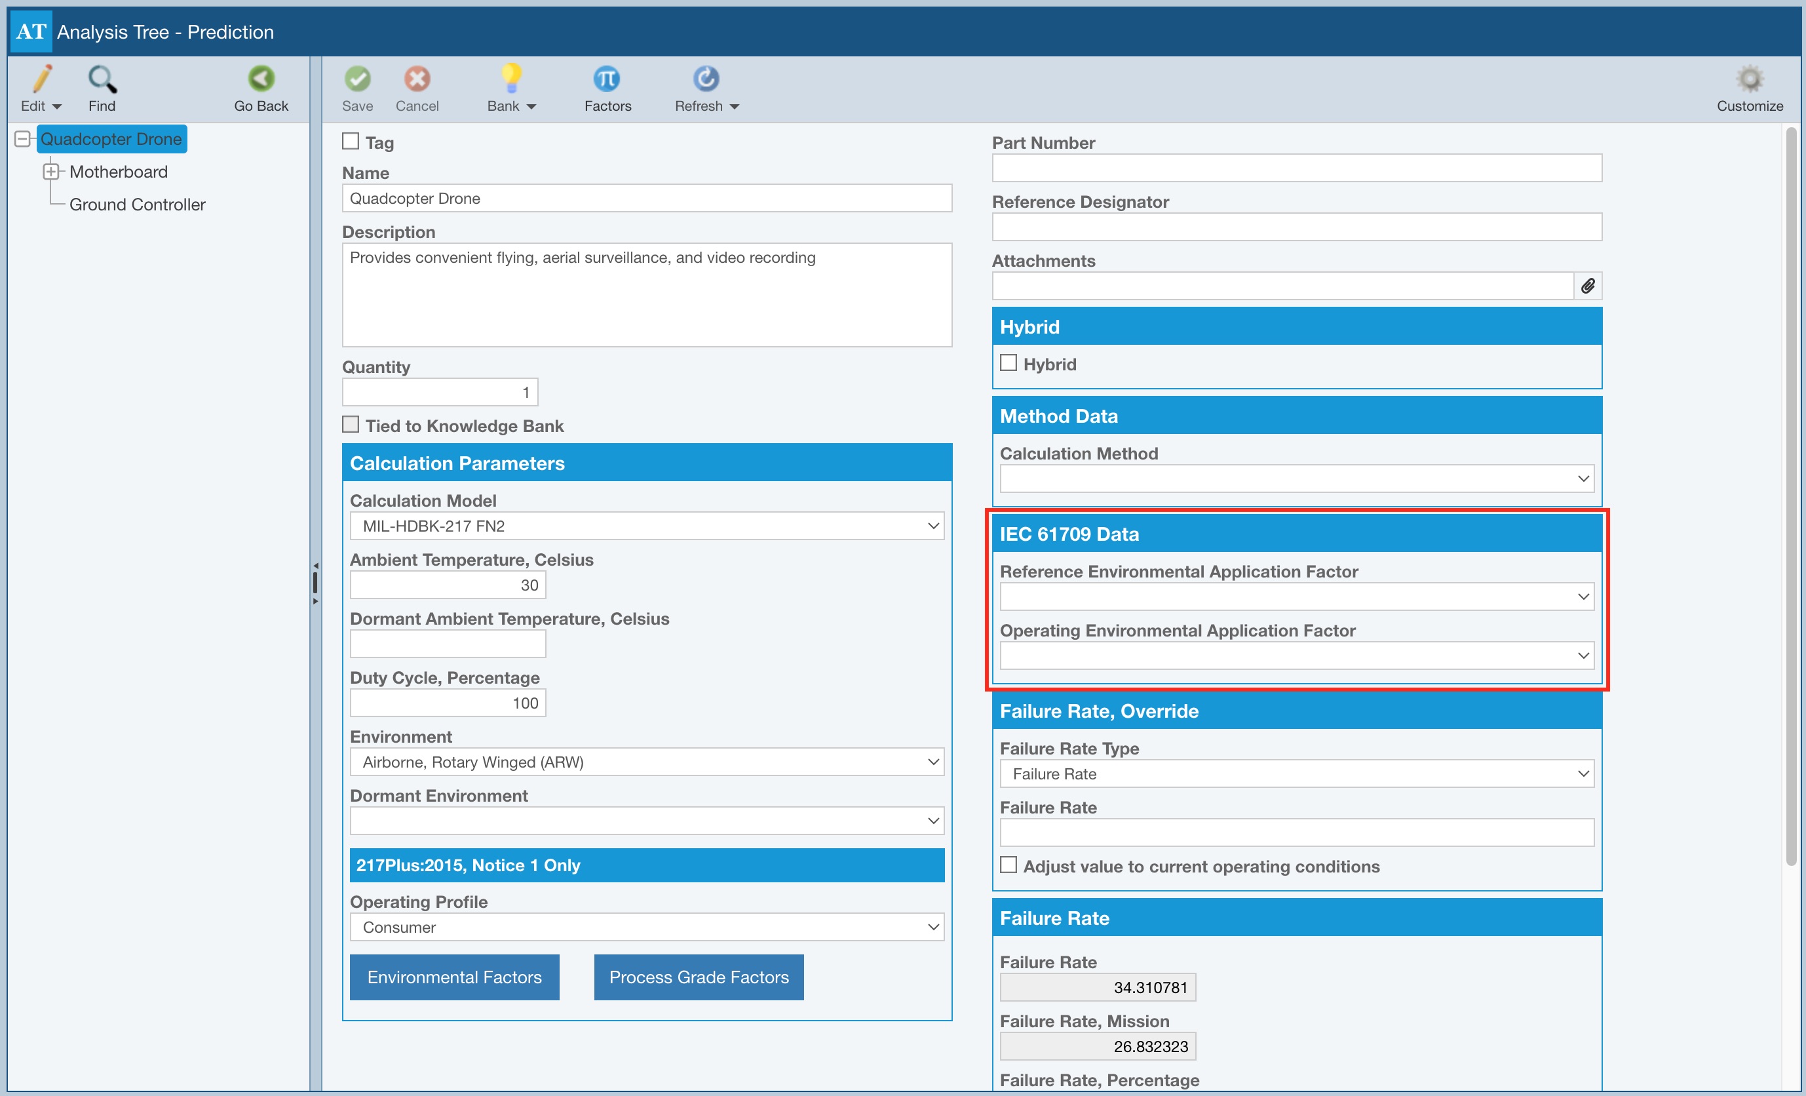Screen dimensions: 1806x1096
Task: Expand the Motherboard tree node
Action: pos(50,172)
